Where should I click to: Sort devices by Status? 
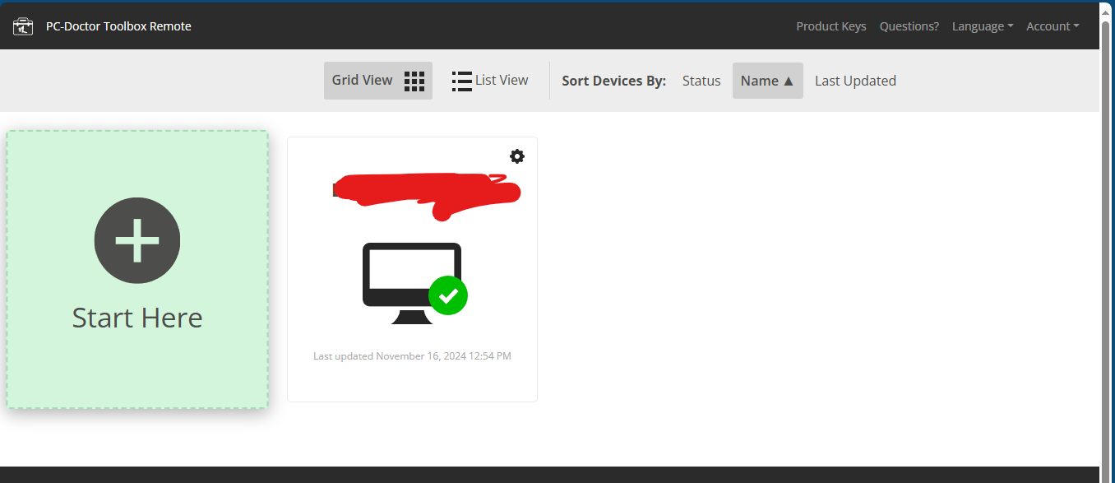701,81
